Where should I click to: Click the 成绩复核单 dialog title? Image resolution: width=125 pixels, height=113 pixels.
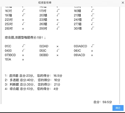(x=45, y=3)
